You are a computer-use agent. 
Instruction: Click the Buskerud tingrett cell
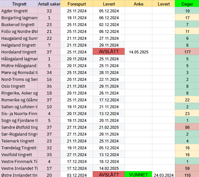(19, 24)
